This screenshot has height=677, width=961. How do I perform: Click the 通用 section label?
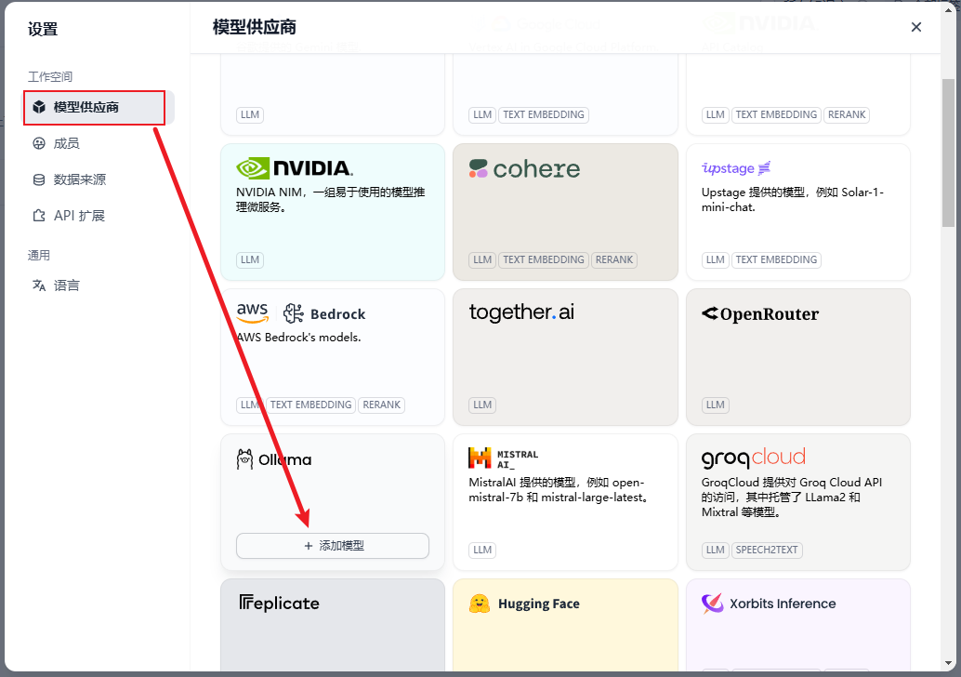[39, 255]
